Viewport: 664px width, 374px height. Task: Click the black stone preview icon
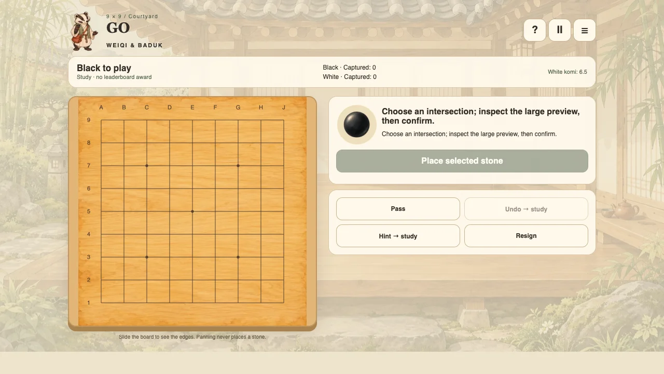point(357,125)
